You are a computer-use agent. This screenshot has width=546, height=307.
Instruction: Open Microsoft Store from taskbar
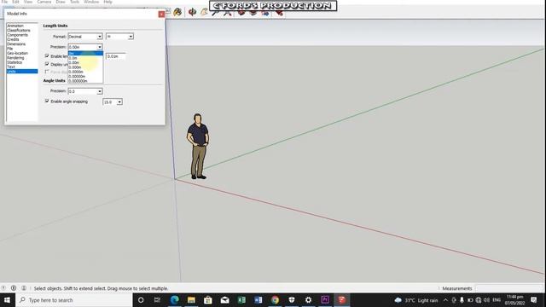208,300
